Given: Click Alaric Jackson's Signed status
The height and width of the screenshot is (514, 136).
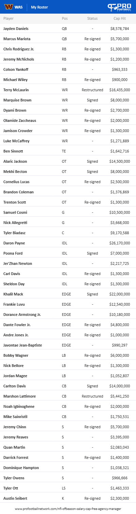Looking at the screenshot, I should [92, 161].
